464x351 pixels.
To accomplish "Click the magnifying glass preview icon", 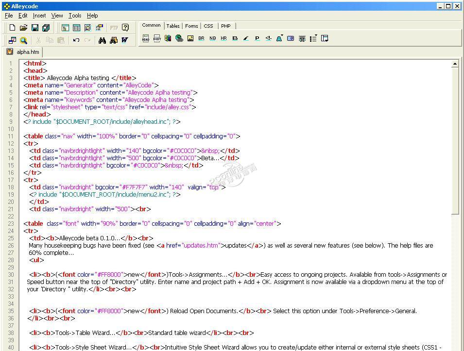I will 23,40.
